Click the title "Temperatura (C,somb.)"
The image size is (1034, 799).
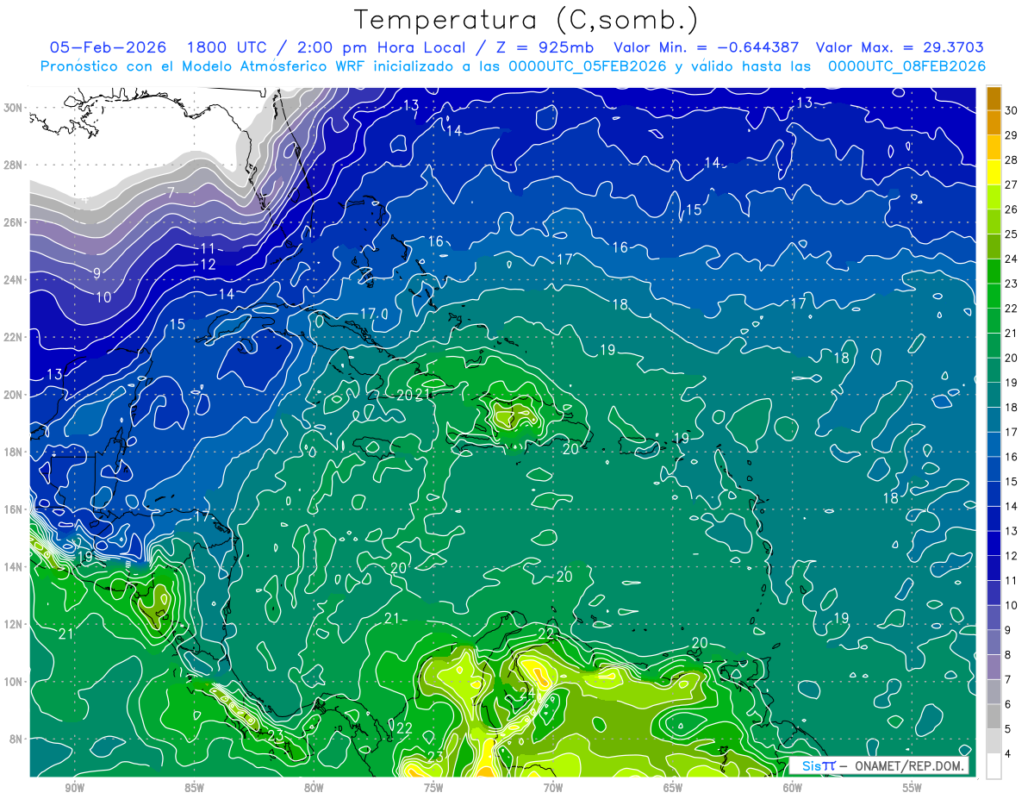coord(526,20)
